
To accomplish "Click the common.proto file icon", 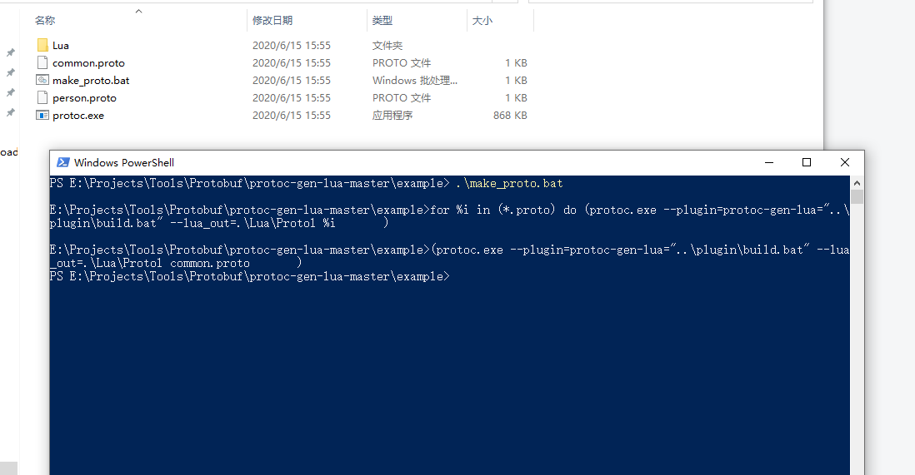I will [42, 62].
